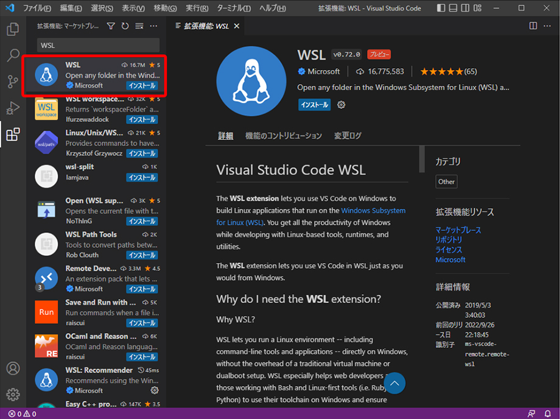Open Microsoft link under resources
560x419 pixels.
[x=450, y=259]
